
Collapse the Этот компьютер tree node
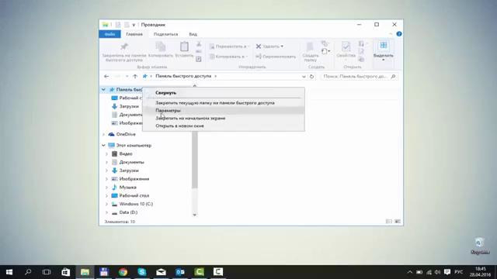pos(103,146)
